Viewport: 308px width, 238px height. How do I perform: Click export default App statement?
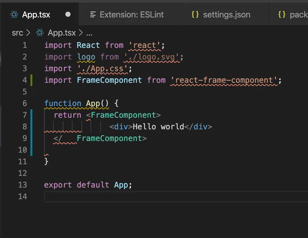[88, 185]
